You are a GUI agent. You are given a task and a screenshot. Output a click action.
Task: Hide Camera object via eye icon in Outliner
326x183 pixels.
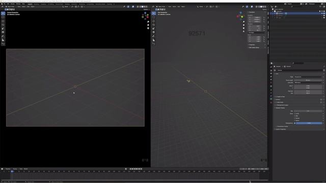pyautogui.click(x=322, y=13)
